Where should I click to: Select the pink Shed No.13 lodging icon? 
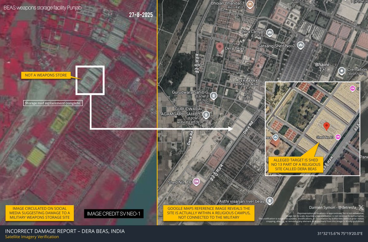click(338, 137)
